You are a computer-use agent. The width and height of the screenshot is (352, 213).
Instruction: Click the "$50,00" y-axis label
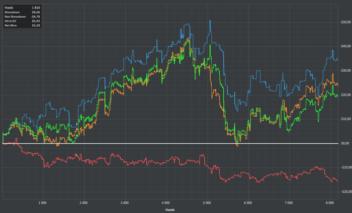coord(346,22)
